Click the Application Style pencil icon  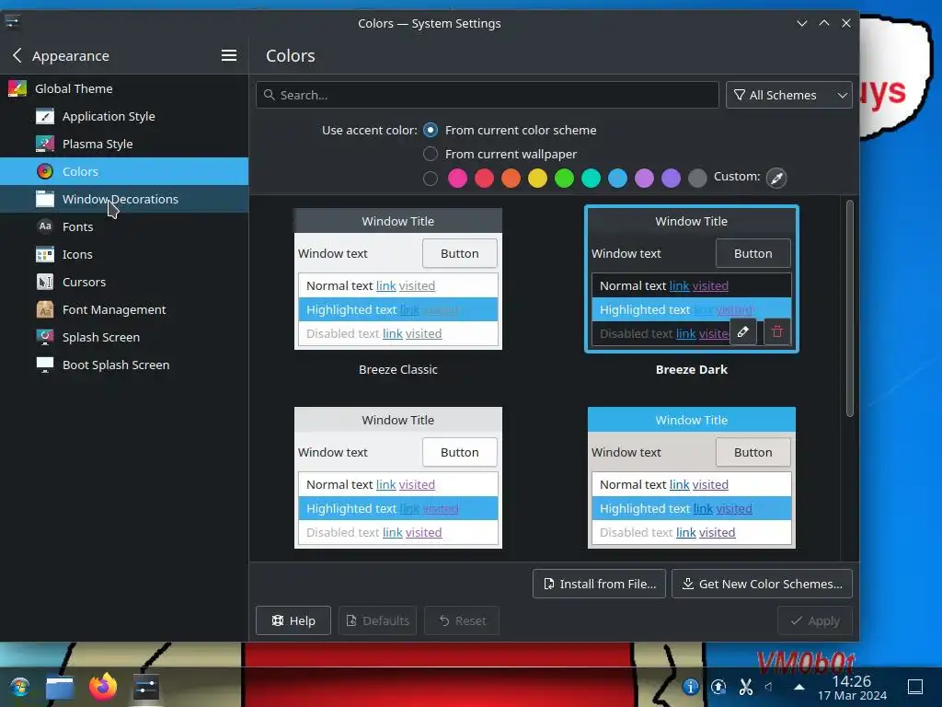pos(45,116)
